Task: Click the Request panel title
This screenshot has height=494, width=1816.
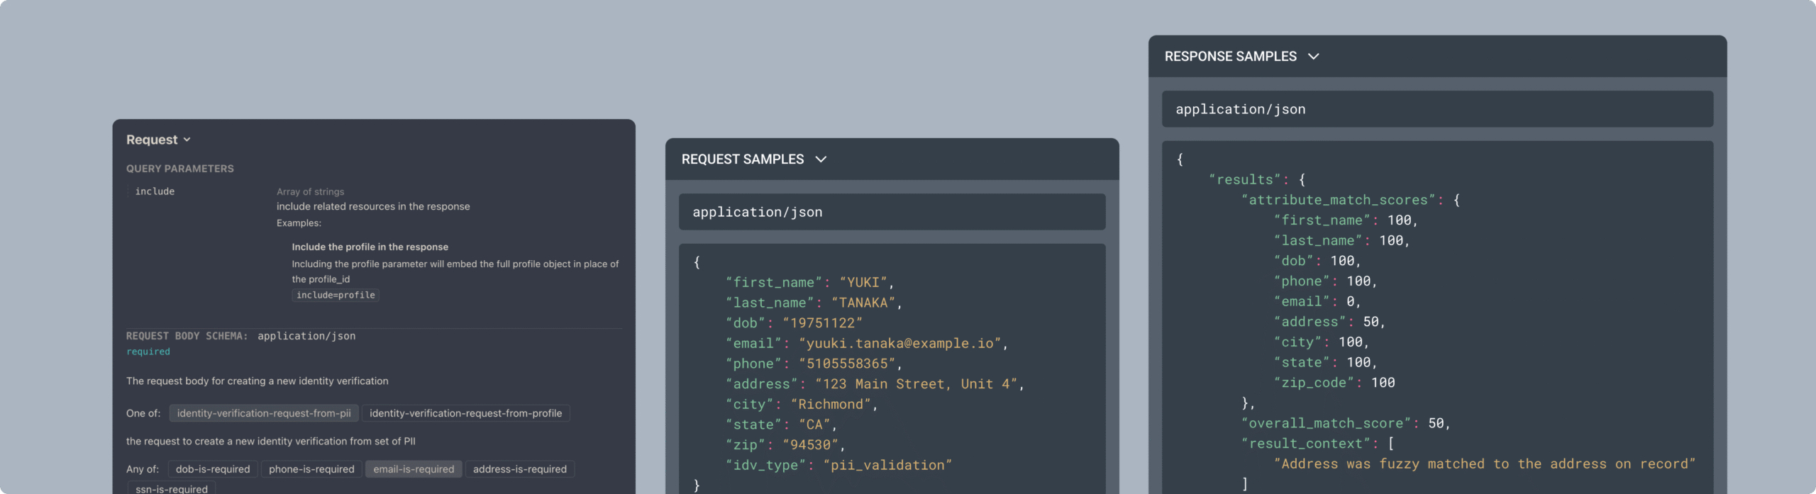Action: point(152,140)
